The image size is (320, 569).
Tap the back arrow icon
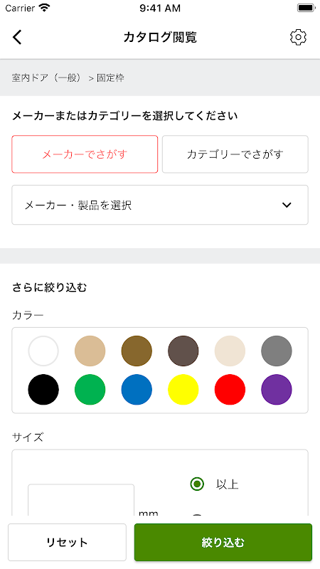(17, 37)
